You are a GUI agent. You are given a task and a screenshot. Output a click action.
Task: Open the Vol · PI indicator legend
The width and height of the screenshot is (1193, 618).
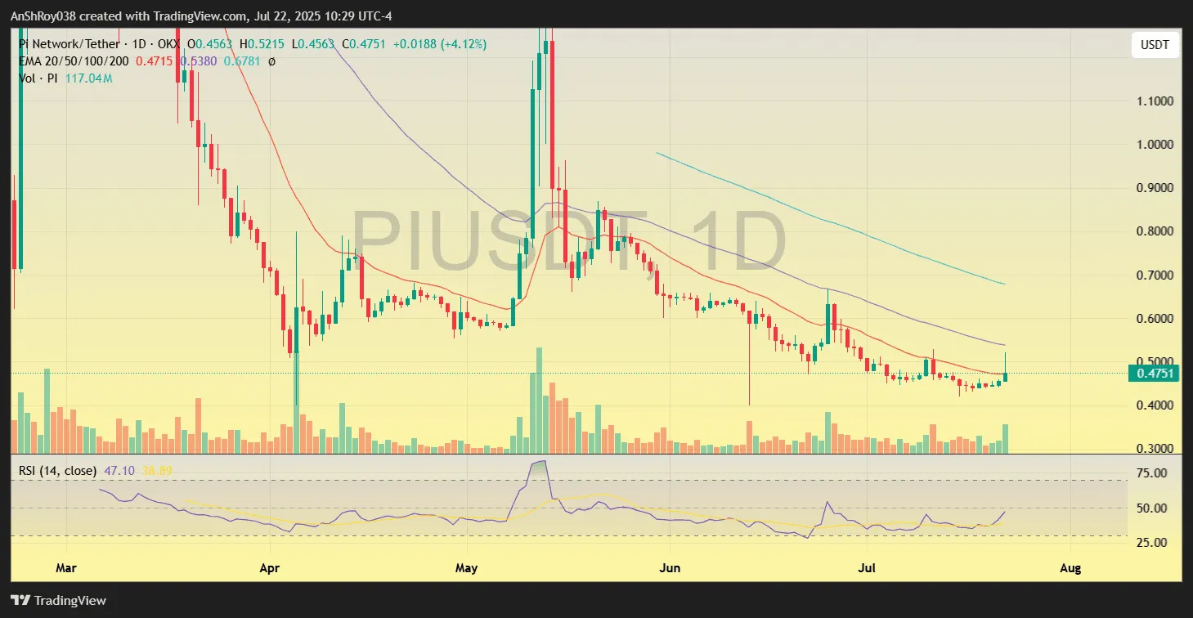pos(38,78)
